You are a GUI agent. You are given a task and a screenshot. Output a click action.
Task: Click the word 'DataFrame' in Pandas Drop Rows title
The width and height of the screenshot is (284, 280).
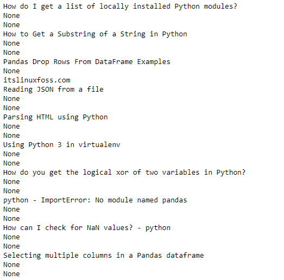tap(113, 62)
